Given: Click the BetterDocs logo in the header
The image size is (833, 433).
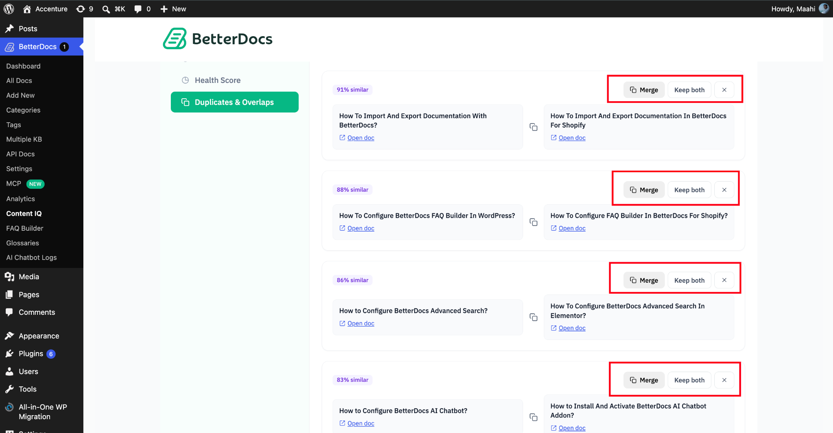Looking at the screenshot, I should point(218,39).
